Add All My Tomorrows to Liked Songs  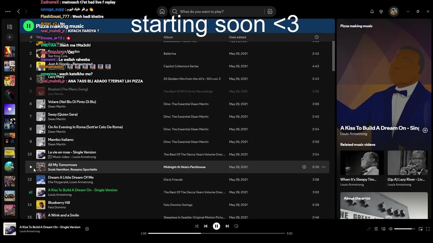[x=304, y=167]
